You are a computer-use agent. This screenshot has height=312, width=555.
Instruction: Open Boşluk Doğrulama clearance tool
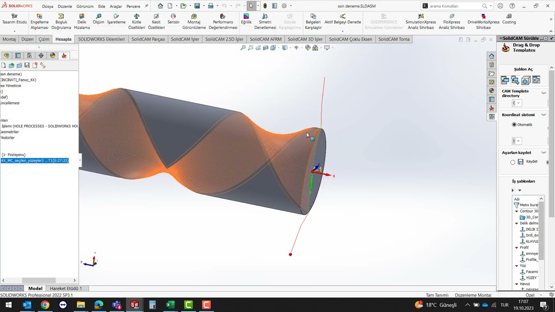(61, 22)
